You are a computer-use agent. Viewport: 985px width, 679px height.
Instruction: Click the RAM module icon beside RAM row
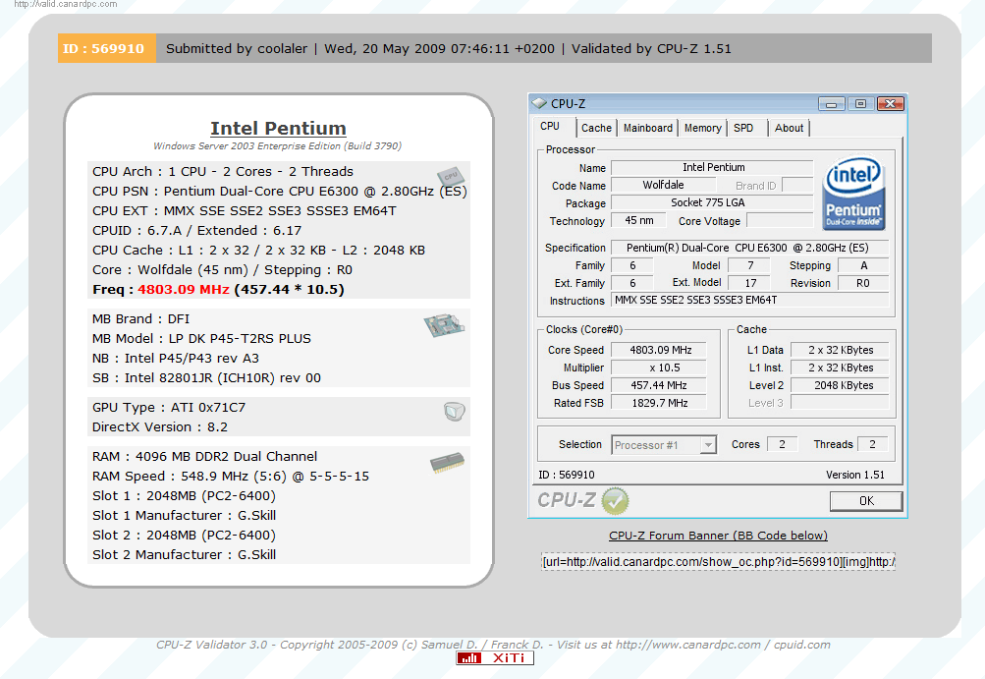[447, 464]
